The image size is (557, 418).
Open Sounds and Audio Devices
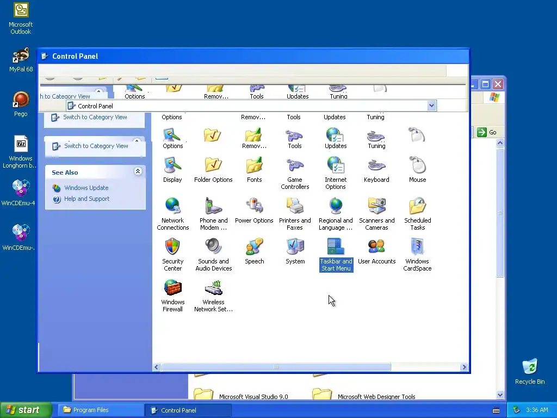point(213,255)
